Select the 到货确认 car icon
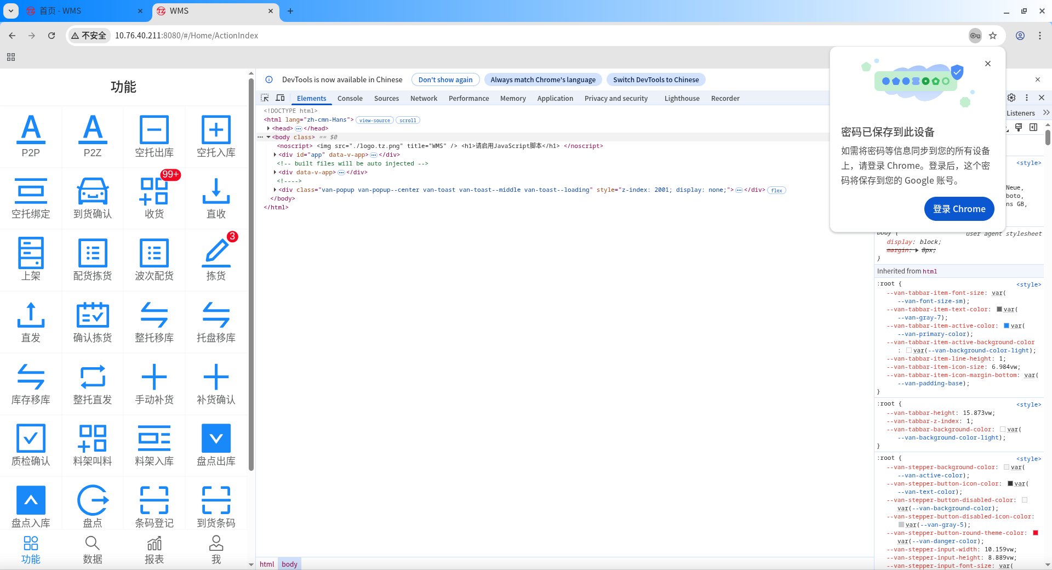1052x570 pixels. pos(93,191)
